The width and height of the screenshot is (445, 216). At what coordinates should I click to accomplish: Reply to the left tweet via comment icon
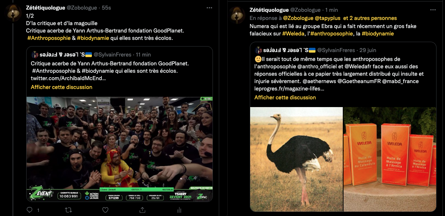click(x=30, y=210)
